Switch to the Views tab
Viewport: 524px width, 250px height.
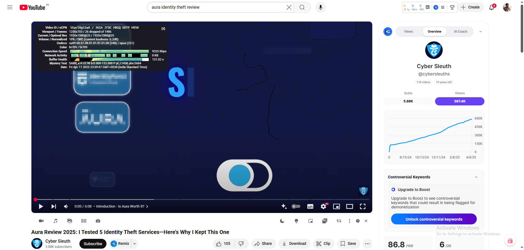(409, 32)
